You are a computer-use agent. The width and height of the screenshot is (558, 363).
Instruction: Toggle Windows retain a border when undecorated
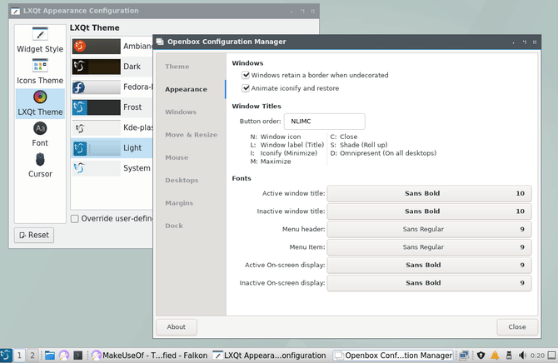pos(246,75)
